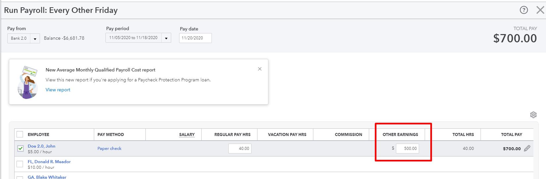Open FL, Donald R. Meador employee link

click(49, 161)
